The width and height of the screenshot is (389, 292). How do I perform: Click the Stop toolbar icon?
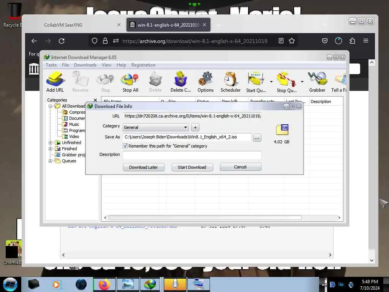[x=105, y=82]
